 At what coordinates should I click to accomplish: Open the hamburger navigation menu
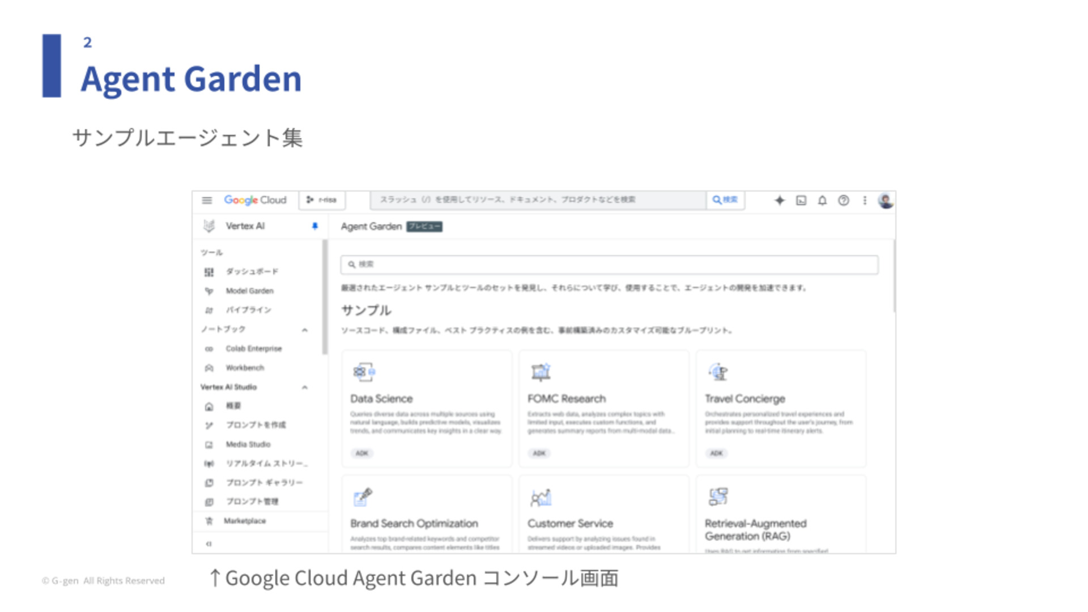[x=207, y=200]
